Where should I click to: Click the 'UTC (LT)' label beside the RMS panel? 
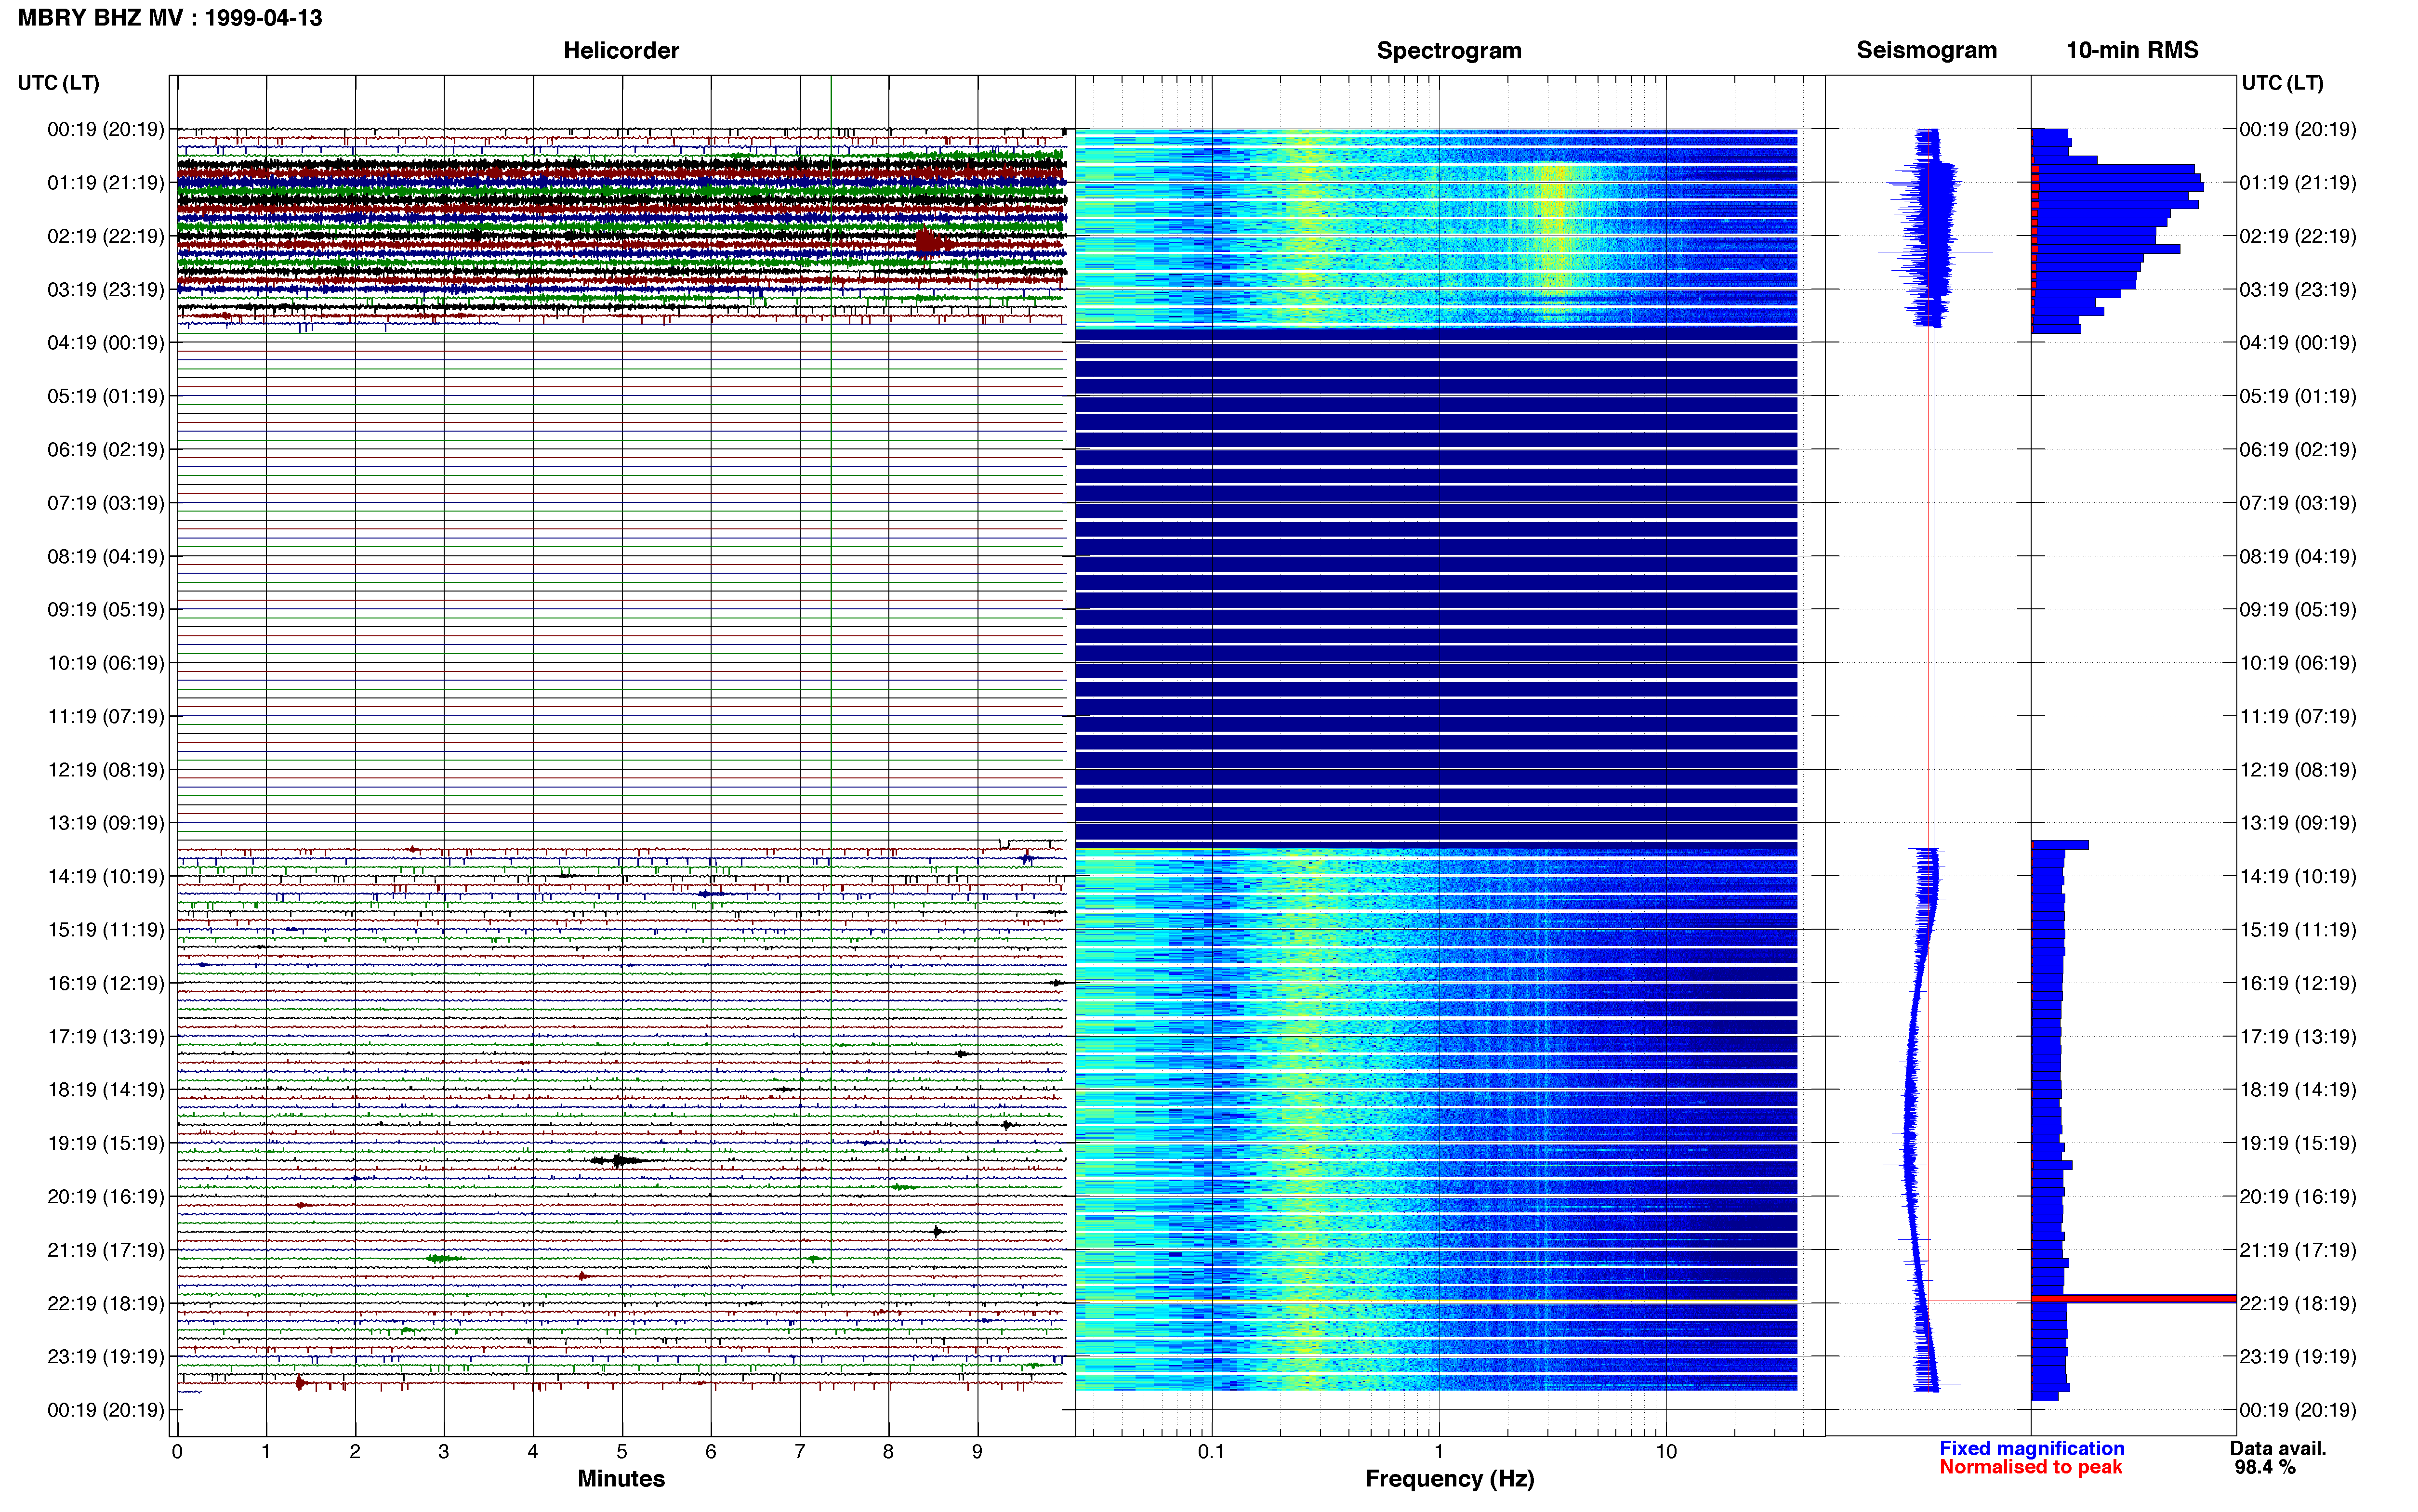tap(2282, 83)
